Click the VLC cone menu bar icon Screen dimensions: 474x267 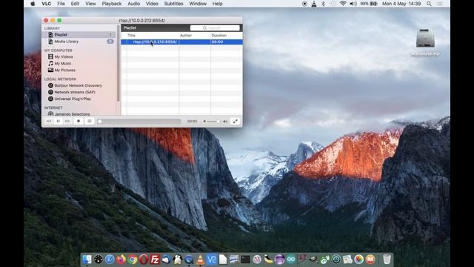[314, 4]
